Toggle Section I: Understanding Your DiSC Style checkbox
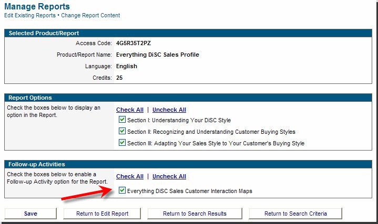This screenshot has height=224, width=378. click(x=122, y=119)
